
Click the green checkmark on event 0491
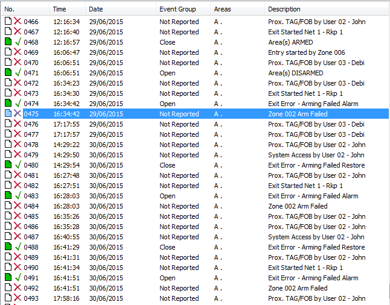(18, 278)
